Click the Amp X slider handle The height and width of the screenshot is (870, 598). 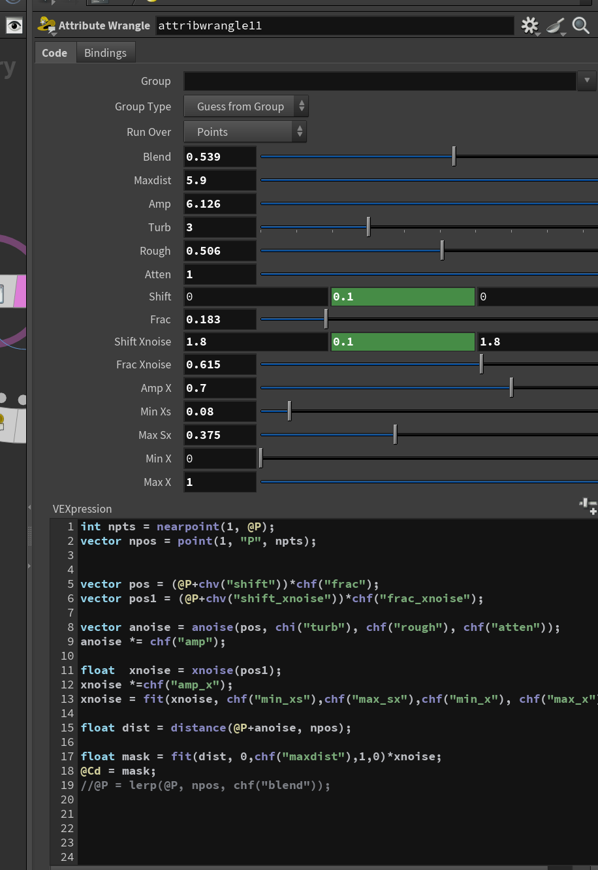tap(511, 388)
